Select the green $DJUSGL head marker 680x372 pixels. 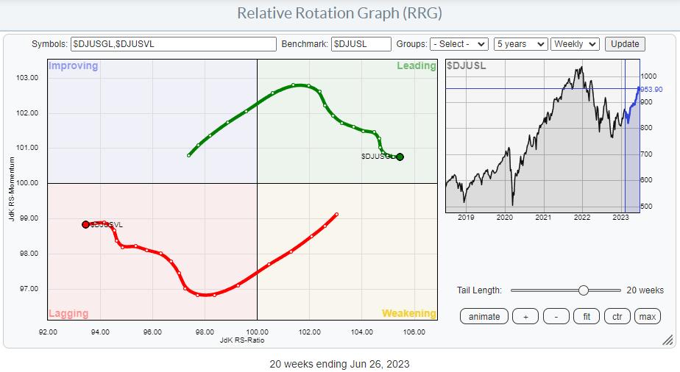click(x=400, y=157)
